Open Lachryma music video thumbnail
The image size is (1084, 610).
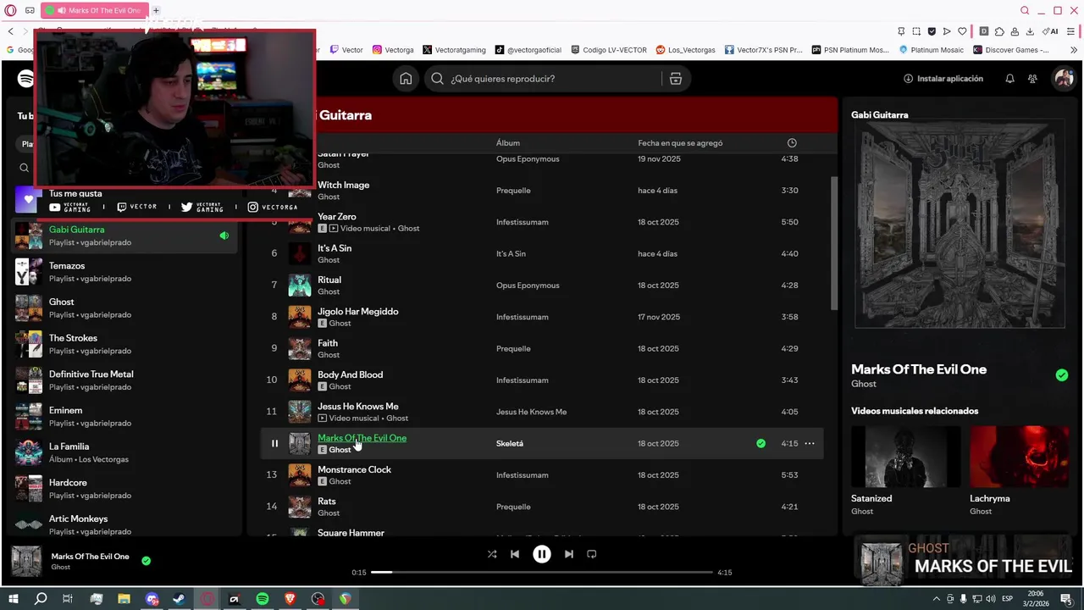[x=1020, y=457]
